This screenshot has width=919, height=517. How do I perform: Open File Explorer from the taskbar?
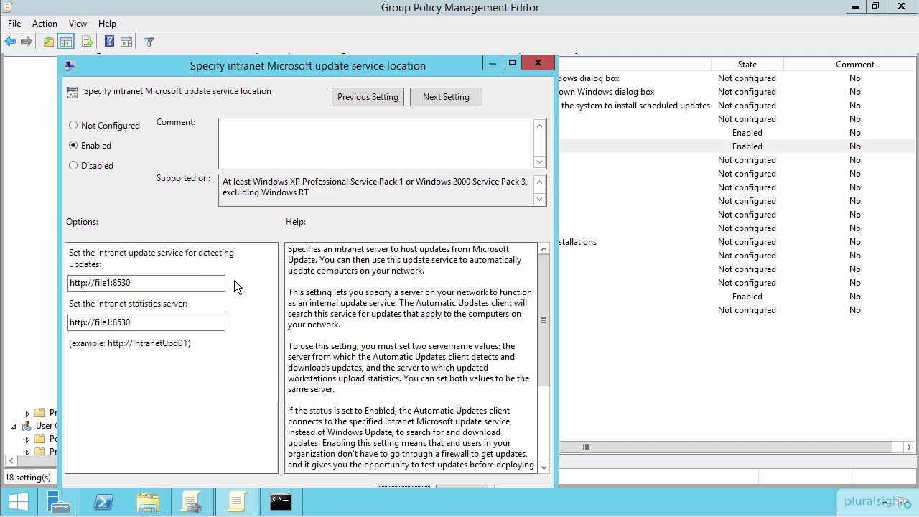pyautogui.click(x=147, y=502)
